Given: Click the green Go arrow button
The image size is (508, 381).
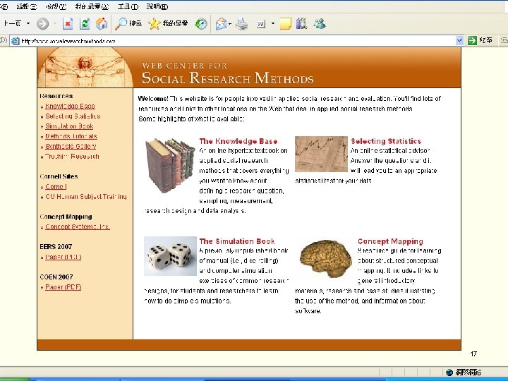Looking at the screenshot, I should click(x=472, y=40).
